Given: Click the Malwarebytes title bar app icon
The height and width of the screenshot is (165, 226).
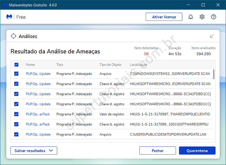Looking at the screenshot, I should click(5, 5).
